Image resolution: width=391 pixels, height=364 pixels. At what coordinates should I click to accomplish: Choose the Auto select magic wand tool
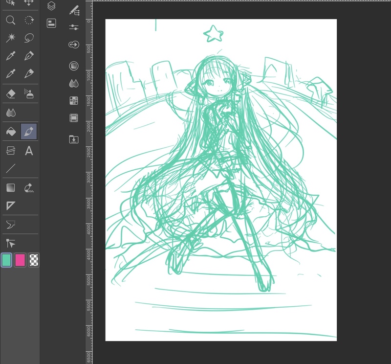pos(10,38)
